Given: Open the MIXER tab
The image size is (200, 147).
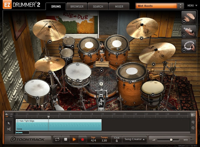Looking at the screenshot, I should tap(119, 6).
